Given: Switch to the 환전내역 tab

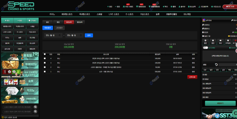Looking at the screenshot, I should click(79, 22).
